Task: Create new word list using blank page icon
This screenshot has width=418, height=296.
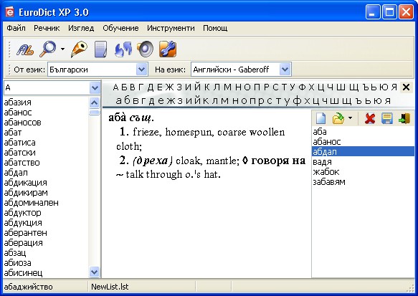Action: 320,118
